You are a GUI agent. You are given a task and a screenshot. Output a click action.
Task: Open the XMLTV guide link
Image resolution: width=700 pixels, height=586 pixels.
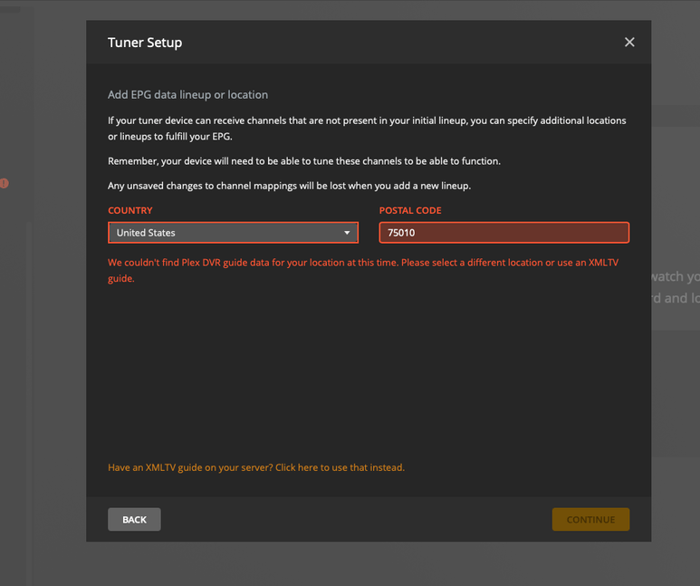click(256, 467)
